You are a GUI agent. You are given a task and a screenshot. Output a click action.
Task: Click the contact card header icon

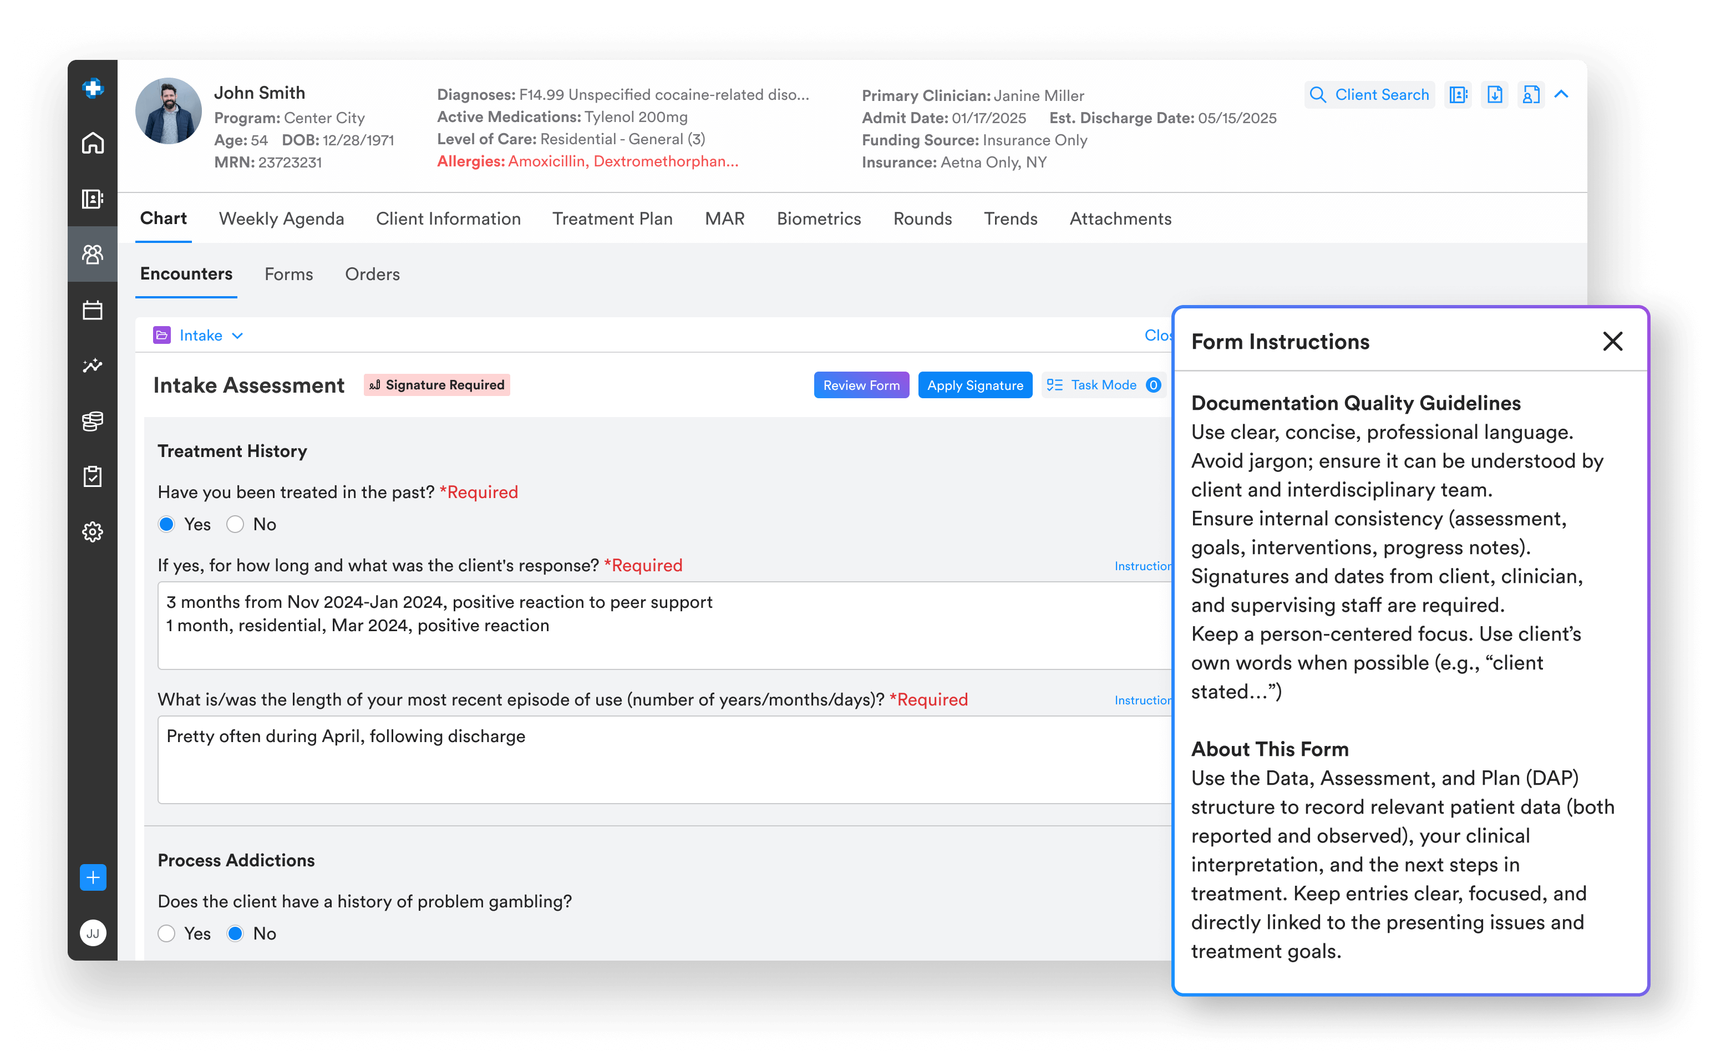[1459, 94]
